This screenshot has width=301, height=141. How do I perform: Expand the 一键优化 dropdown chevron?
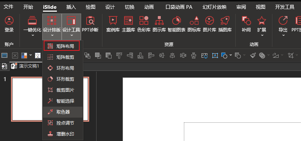pos(32,35)
